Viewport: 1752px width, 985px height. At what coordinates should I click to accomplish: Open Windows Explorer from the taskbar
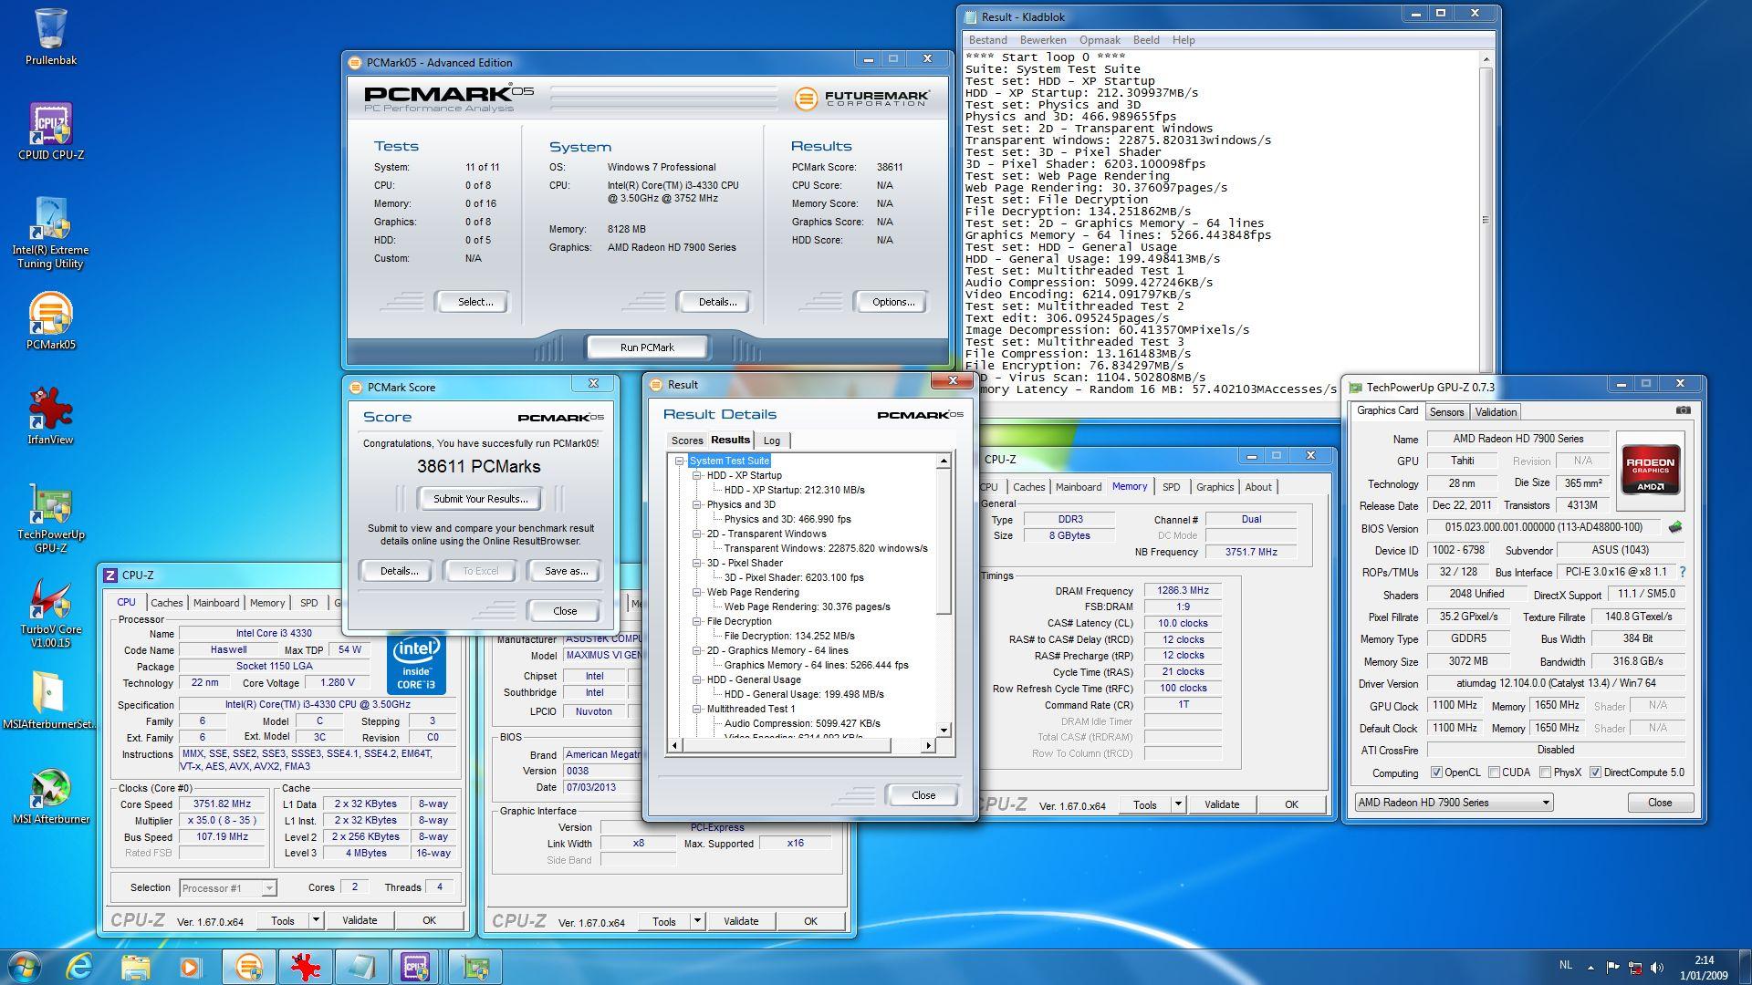(x=135, y=967)
